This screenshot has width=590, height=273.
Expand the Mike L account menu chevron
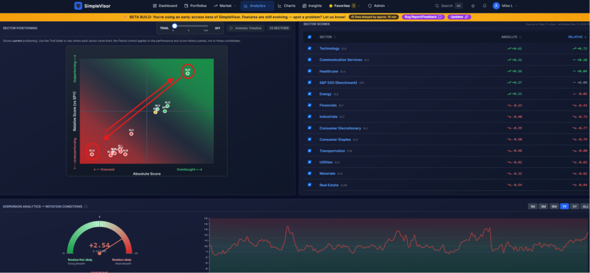pos(516,6)
